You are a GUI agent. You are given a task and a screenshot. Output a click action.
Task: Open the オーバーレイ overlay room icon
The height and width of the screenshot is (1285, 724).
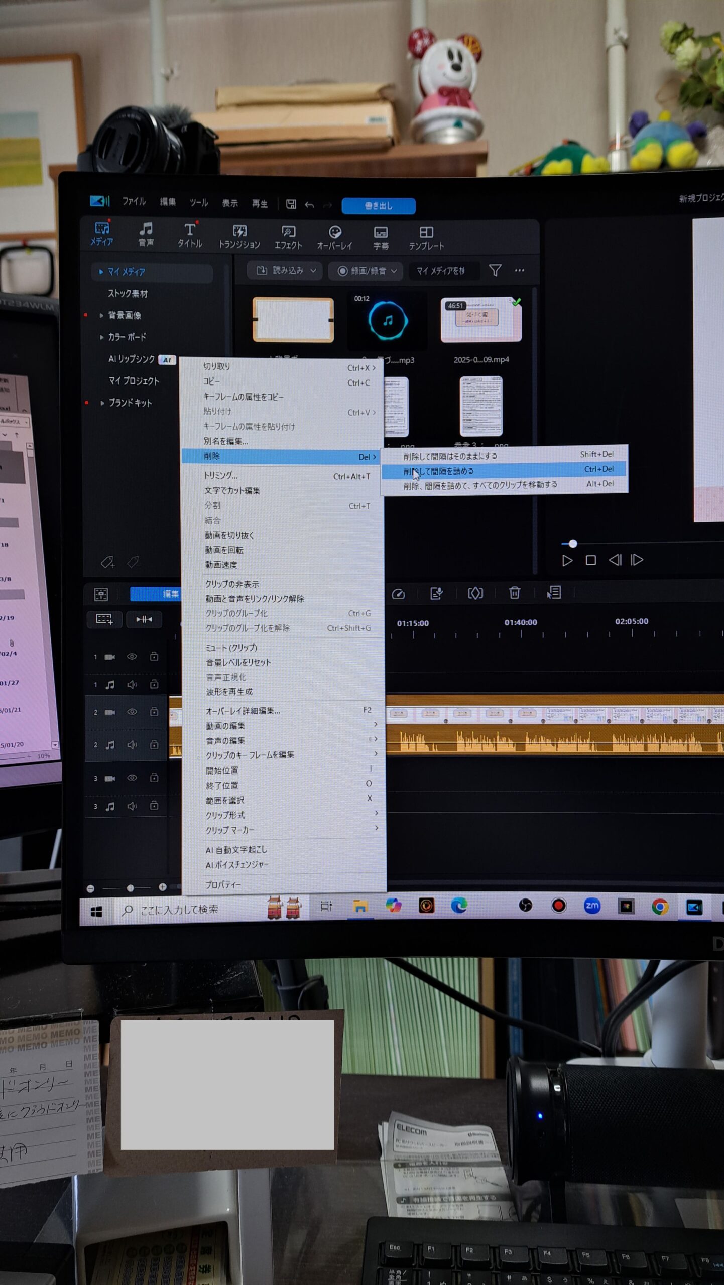335,238
